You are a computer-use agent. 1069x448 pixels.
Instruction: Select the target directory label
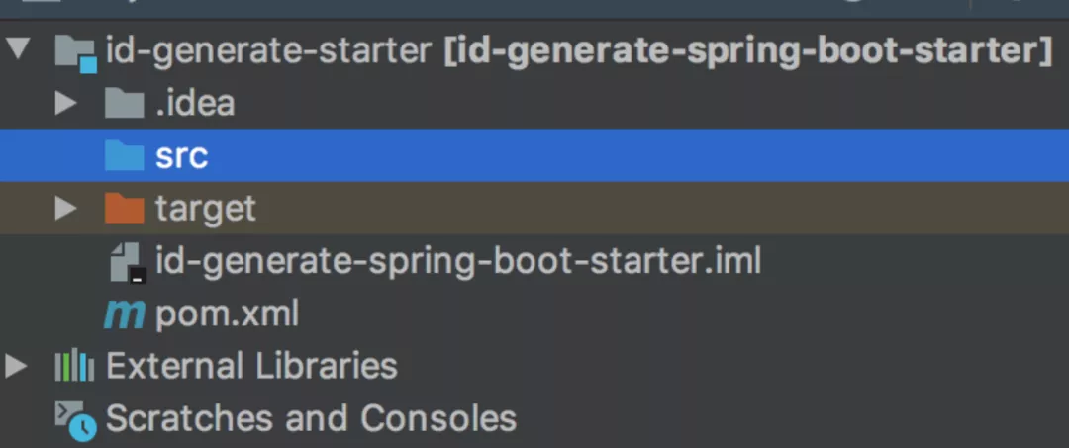pyautogui.click(x=205, y=209)
